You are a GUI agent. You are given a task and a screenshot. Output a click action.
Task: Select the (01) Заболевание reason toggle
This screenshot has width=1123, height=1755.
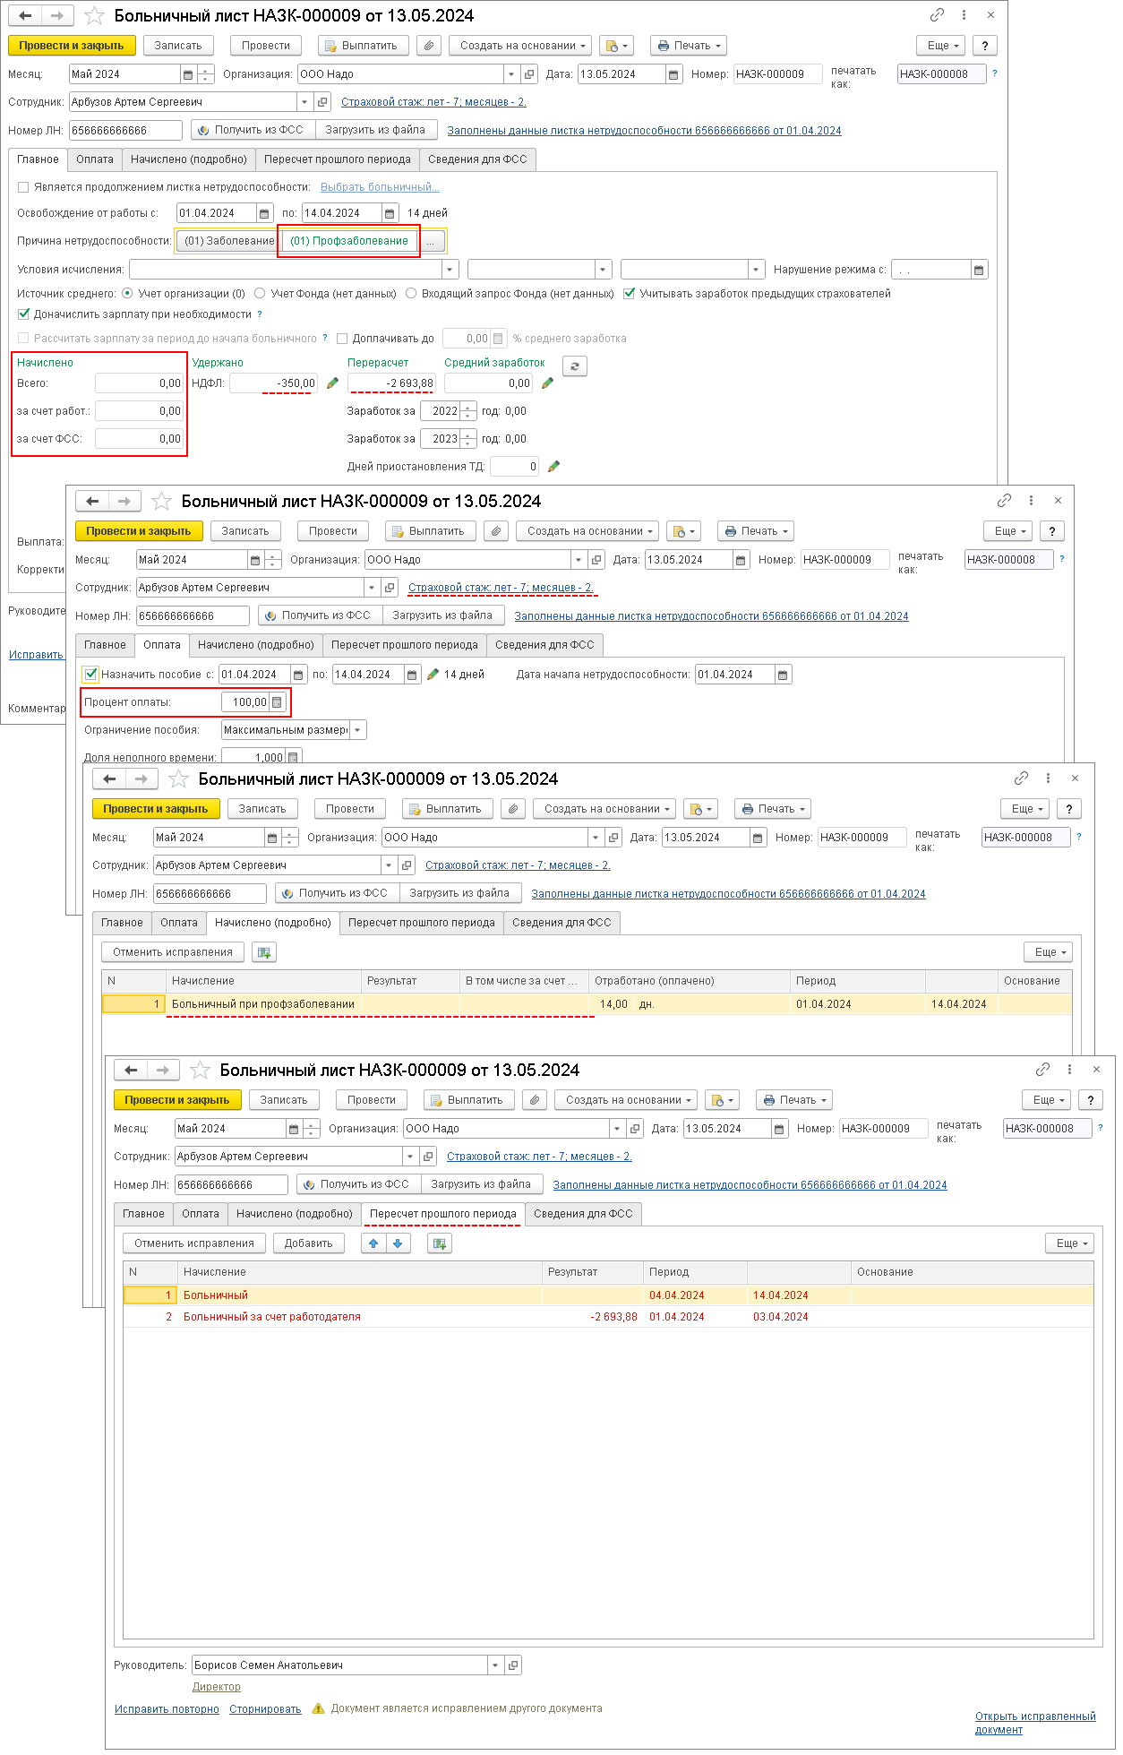pos(229,241)
